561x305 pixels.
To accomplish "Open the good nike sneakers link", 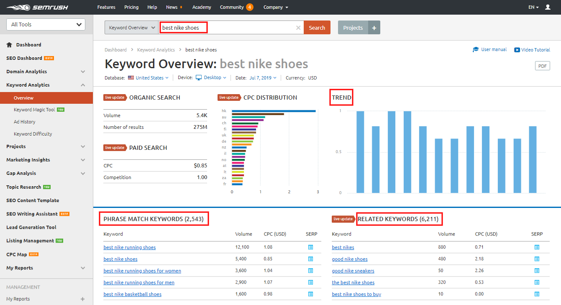I will coord(353,271).
